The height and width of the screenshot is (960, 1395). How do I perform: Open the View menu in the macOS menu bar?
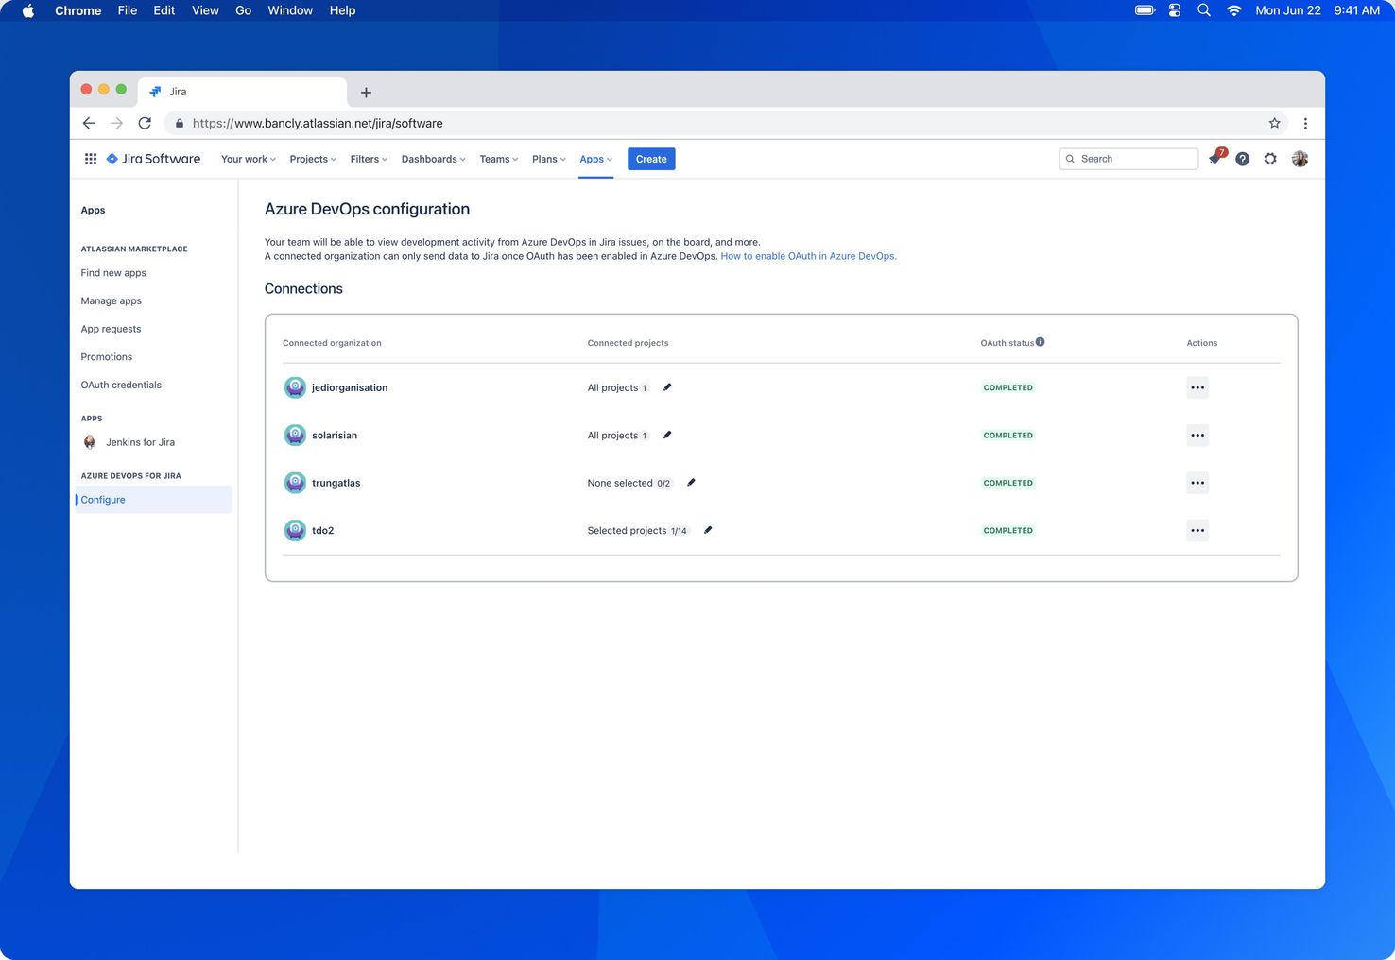205,10
